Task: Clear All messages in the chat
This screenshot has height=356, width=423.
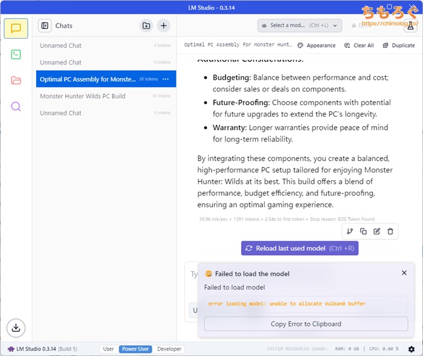Action: point(359,45)
